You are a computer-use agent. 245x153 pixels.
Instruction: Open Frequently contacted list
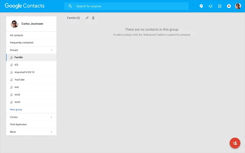21,42
